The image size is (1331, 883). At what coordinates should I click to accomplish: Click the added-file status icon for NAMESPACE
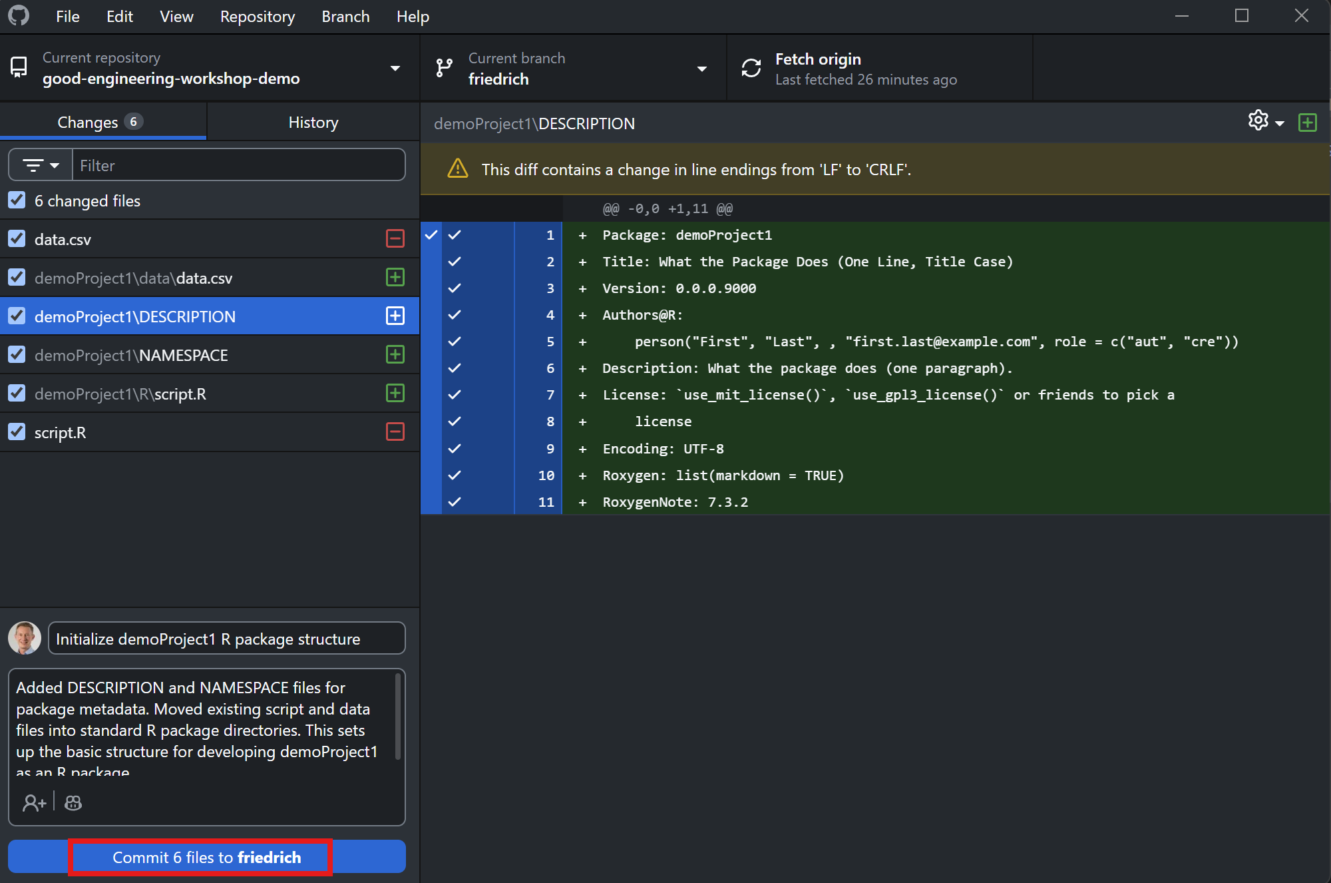click(395, 355)
